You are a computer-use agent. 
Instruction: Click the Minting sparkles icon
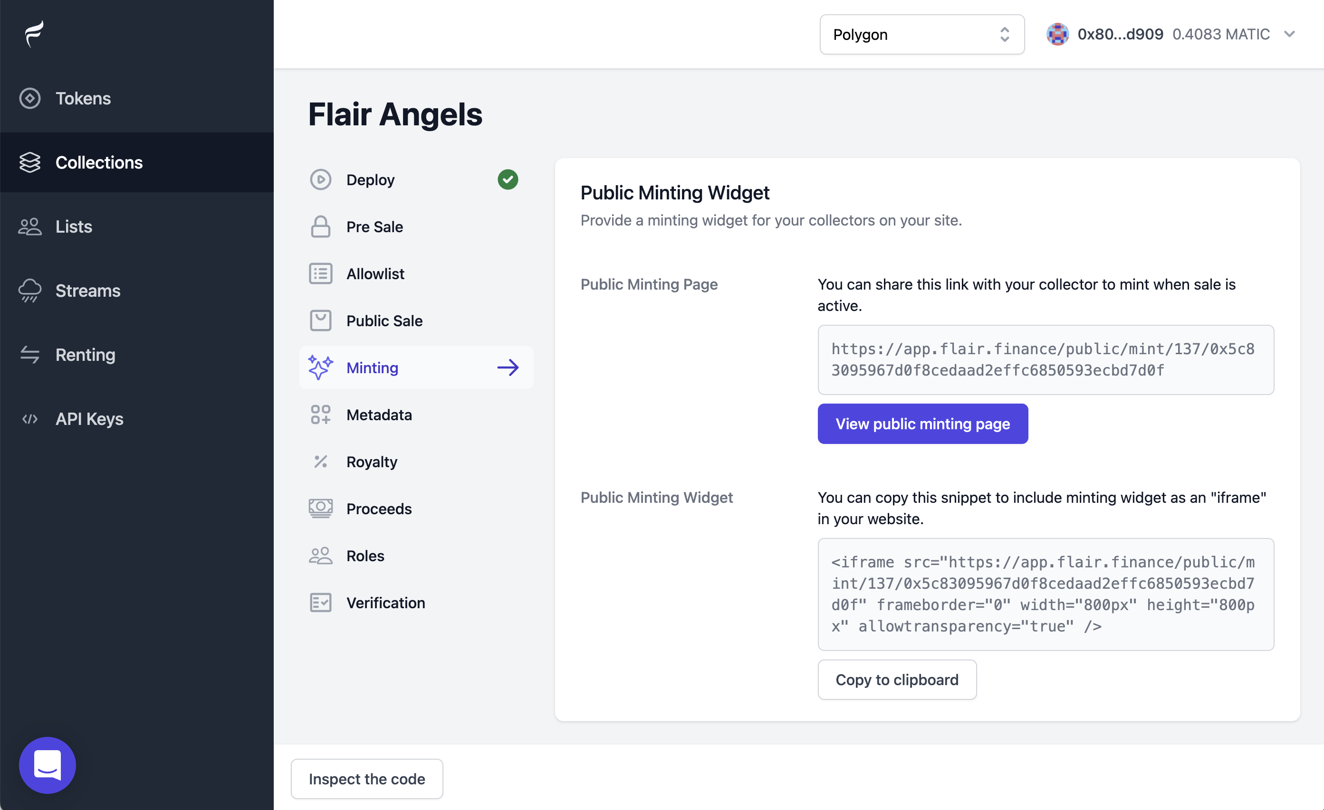[x=321, y=367]
